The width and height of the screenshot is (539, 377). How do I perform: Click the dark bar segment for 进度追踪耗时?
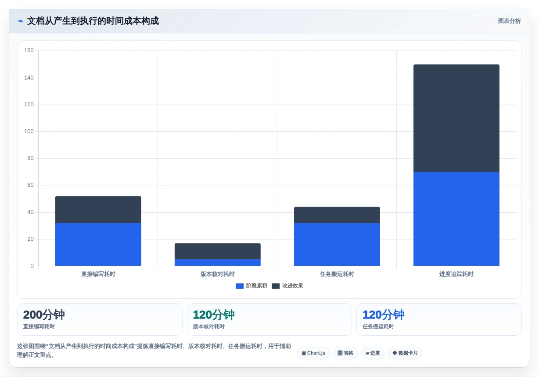(x=456, y=118)
